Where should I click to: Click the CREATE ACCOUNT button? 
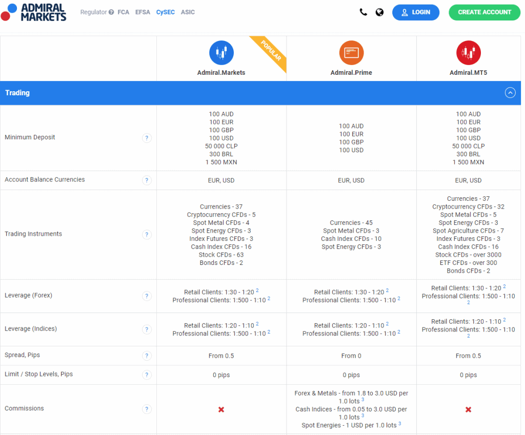coord(484,12)
